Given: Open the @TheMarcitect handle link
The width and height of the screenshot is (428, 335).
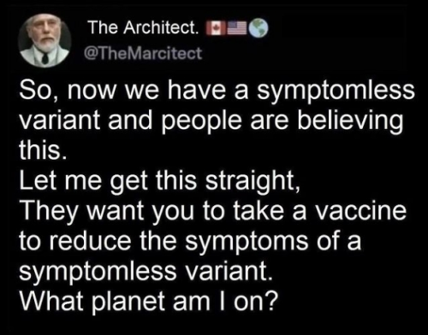Looking at the screenshot, I should click(x=143, y=53).
